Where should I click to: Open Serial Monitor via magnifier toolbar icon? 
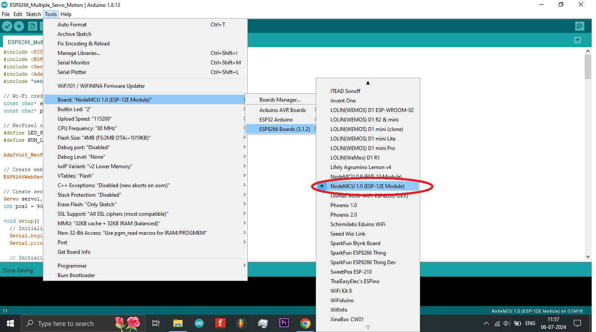[580, 26]
